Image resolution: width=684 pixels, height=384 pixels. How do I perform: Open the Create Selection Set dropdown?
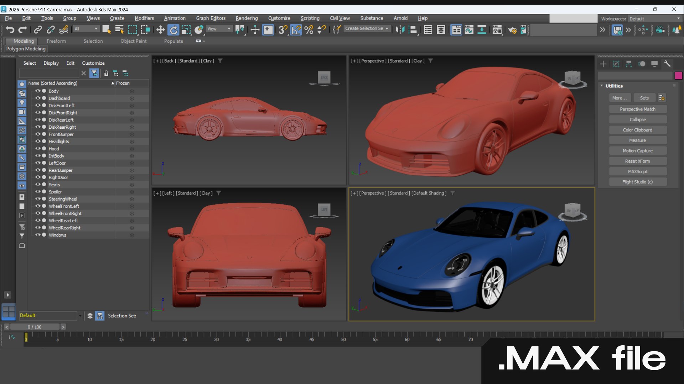pos(367,28)
